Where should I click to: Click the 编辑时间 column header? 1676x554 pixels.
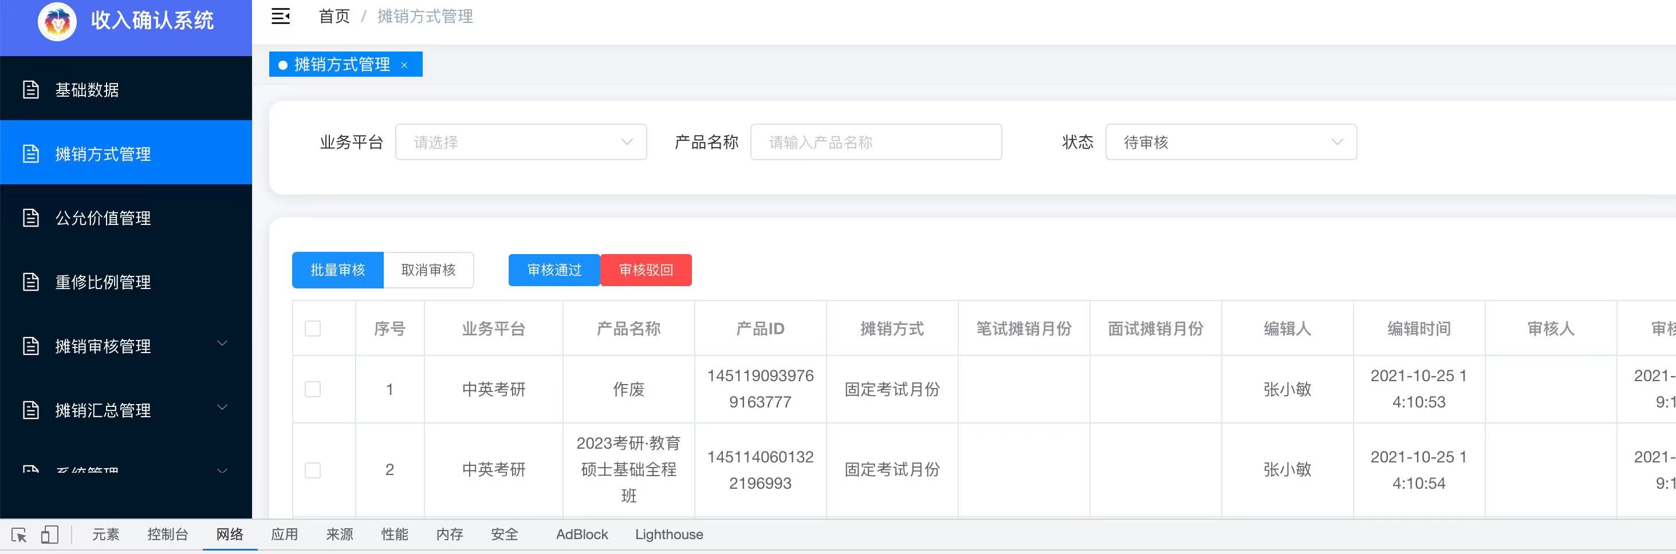coord(1419,329)
